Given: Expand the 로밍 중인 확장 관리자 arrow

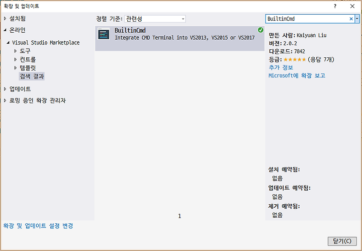Looking at the screenshot, I should click(5, 101).
